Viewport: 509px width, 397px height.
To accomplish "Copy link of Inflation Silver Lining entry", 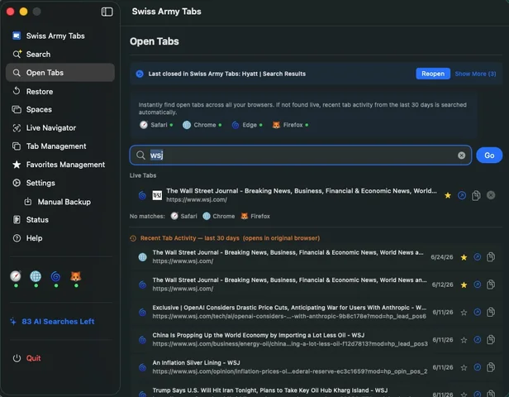I will [491, 367].
